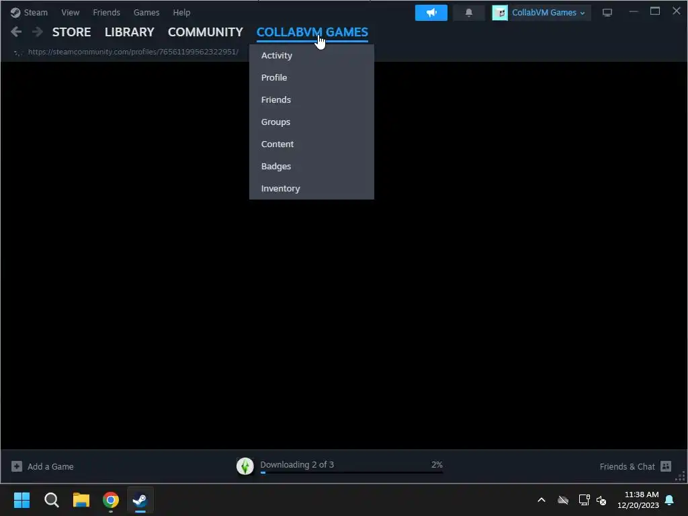Open Windows notification bell in tray

pos(670,500)
